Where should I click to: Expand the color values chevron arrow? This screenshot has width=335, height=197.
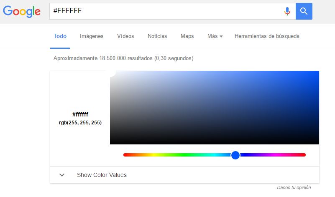point(62,175)
